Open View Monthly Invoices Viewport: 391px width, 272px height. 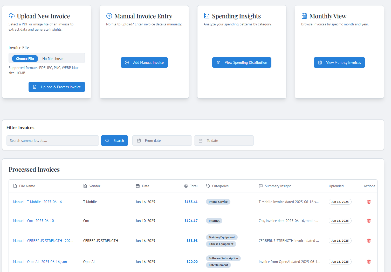(x=339, y=62)
